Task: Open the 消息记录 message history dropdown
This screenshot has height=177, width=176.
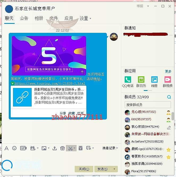Action: [110, 148]
